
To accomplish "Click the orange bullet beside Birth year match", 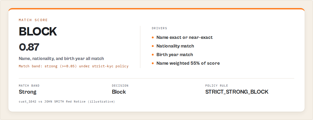I will click(153, 55).
